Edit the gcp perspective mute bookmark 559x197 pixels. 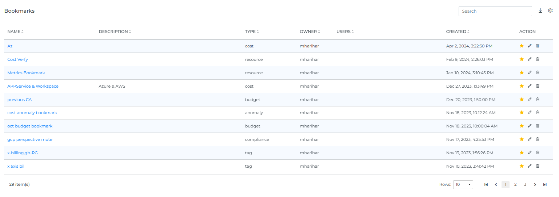530,139
